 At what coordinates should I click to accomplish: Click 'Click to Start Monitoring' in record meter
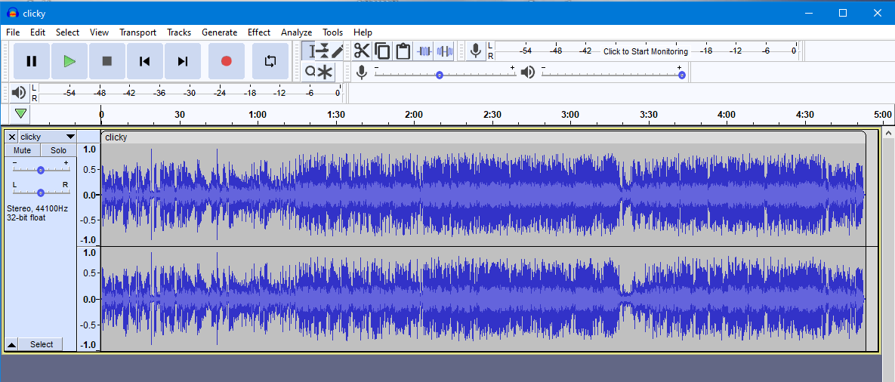(646, 51)
